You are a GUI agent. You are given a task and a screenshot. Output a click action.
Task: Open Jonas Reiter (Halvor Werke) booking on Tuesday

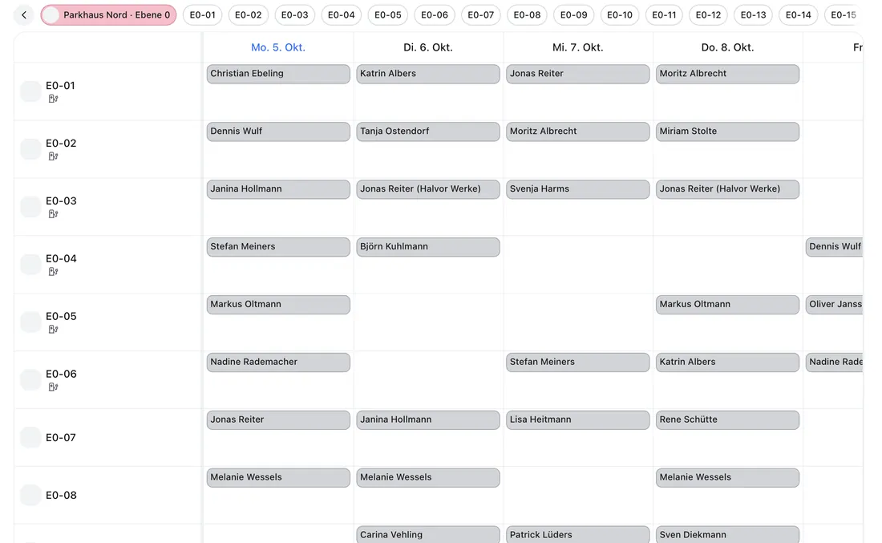(x=428, y=189)
